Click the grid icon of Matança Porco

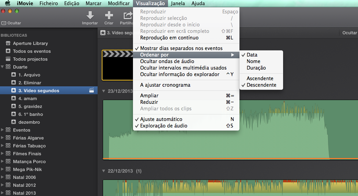pos(8,161)
